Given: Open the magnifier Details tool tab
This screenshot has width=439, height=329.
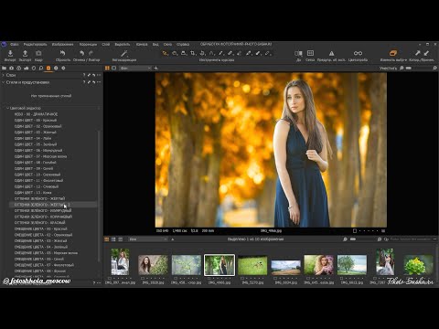Looking at the screenshot, I should click(41, 69).
